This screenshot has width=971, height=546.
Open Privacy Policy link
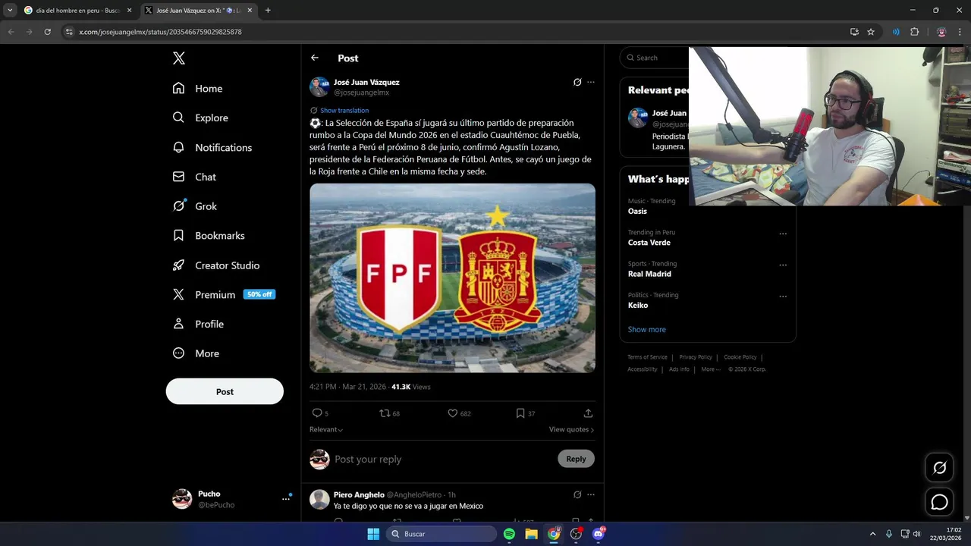point(696,357)
